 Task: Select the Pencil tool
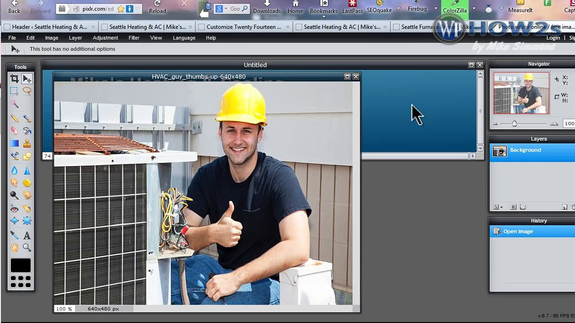(x=14, y=118)
